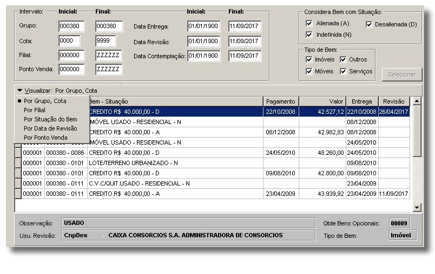Click the Bem - Situação column header
Screen dimensions: 435x274
point(175,101)
